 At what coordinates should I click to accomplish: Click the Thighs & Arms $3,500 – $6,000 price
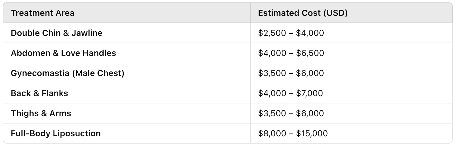351,113
